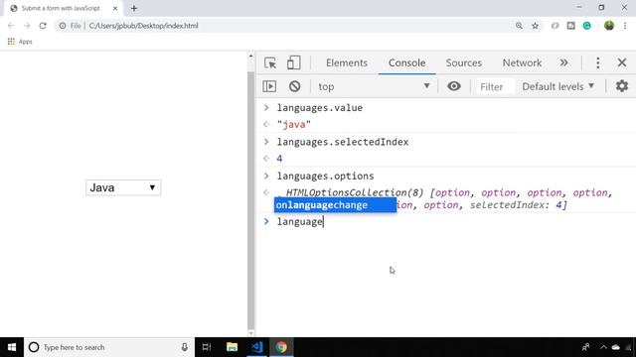The width and height of the screenshot is (636, 357).
Task: Click the 'languages.selectedIndex' entry
Action: pos(343,142)
